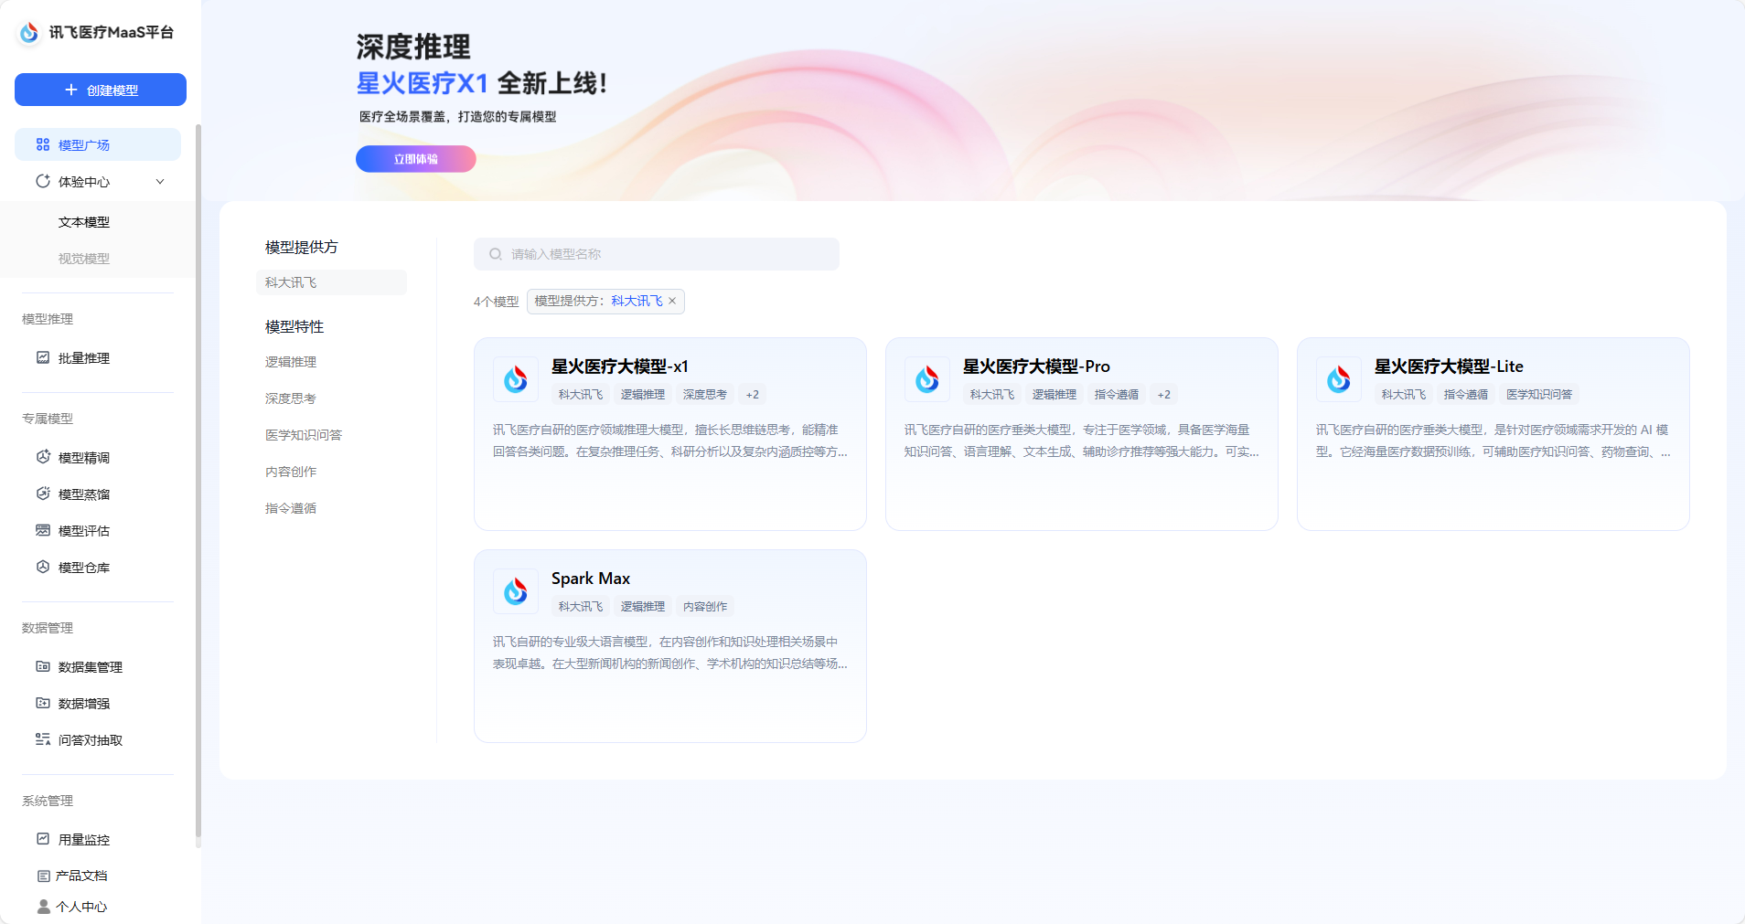Click the 数据集管理 icon

pyautogui.click(x=43, y=666)
